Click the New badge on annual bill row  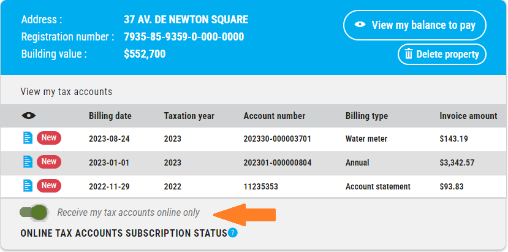point(49,162)
